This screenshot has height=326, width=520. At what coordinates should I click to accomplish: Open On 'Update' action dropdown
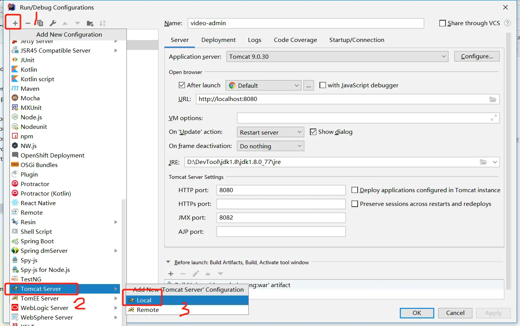point(271,132)
